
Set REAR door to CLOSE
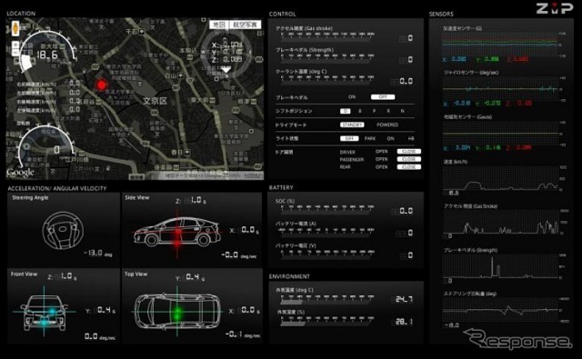point(408,167)
